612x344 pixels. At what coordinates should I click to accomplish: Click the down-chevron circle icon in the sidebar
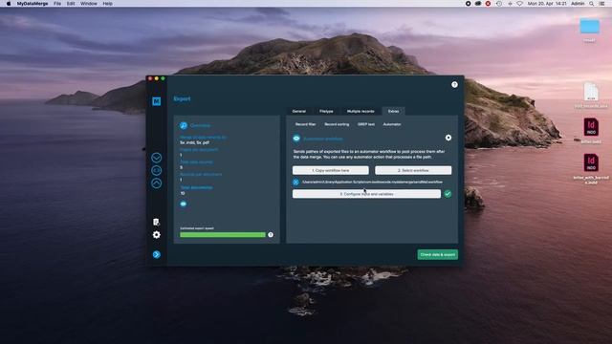[156, 158]
